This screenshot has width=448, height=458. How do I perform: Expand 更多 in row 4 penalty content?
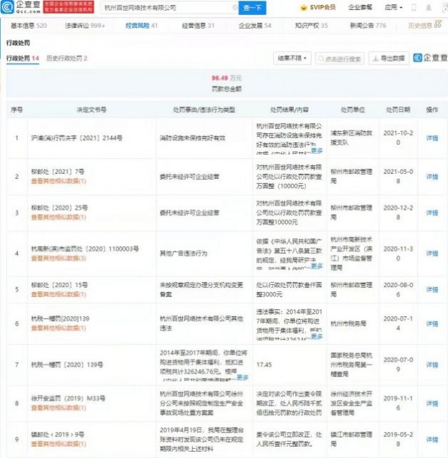click(317, 265)
